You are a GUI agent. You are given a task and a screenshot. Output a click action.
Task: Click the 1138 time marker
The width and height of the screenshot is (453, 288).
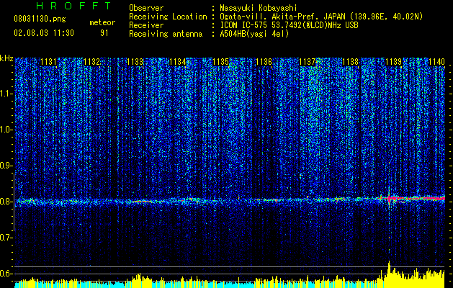click(x=351, y=62)
